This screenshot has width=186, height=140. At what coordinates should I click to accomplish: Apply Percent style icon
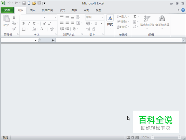pos(96,23)
